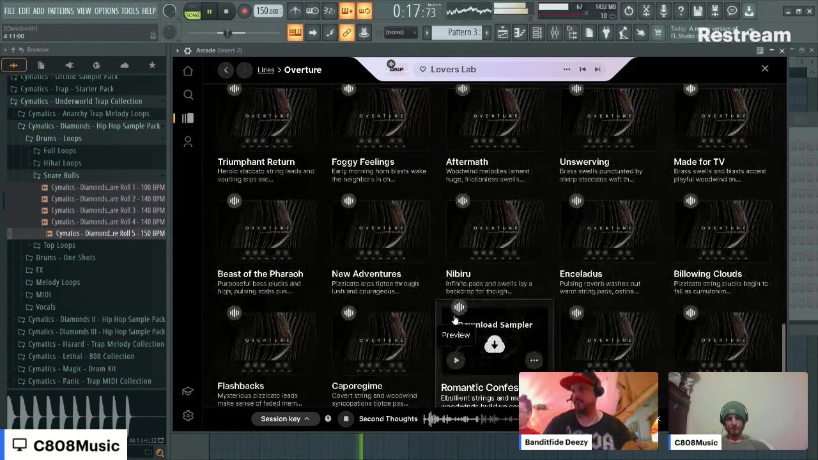Screen dimensions: 818x460
Task: Open the Piano roll icon
Action: tap(520, 33)
